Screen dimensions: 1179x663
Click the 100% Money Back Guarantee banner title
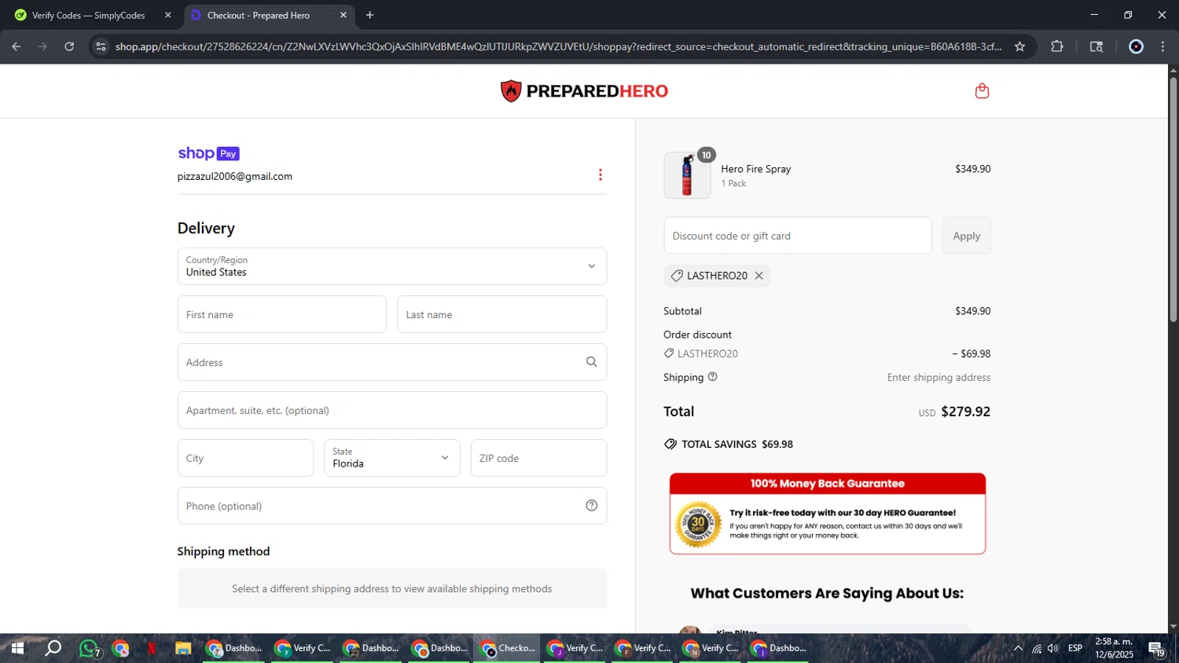tap(828, 484)
